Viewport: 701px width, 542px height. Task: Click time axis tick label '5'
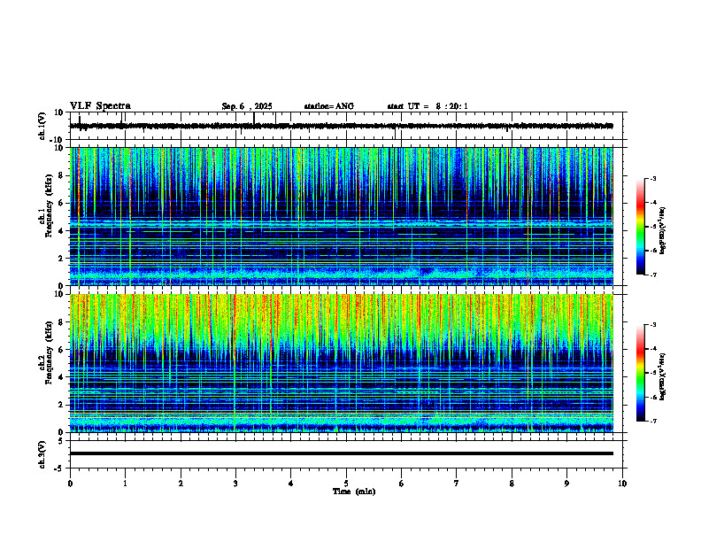point(346,484)
